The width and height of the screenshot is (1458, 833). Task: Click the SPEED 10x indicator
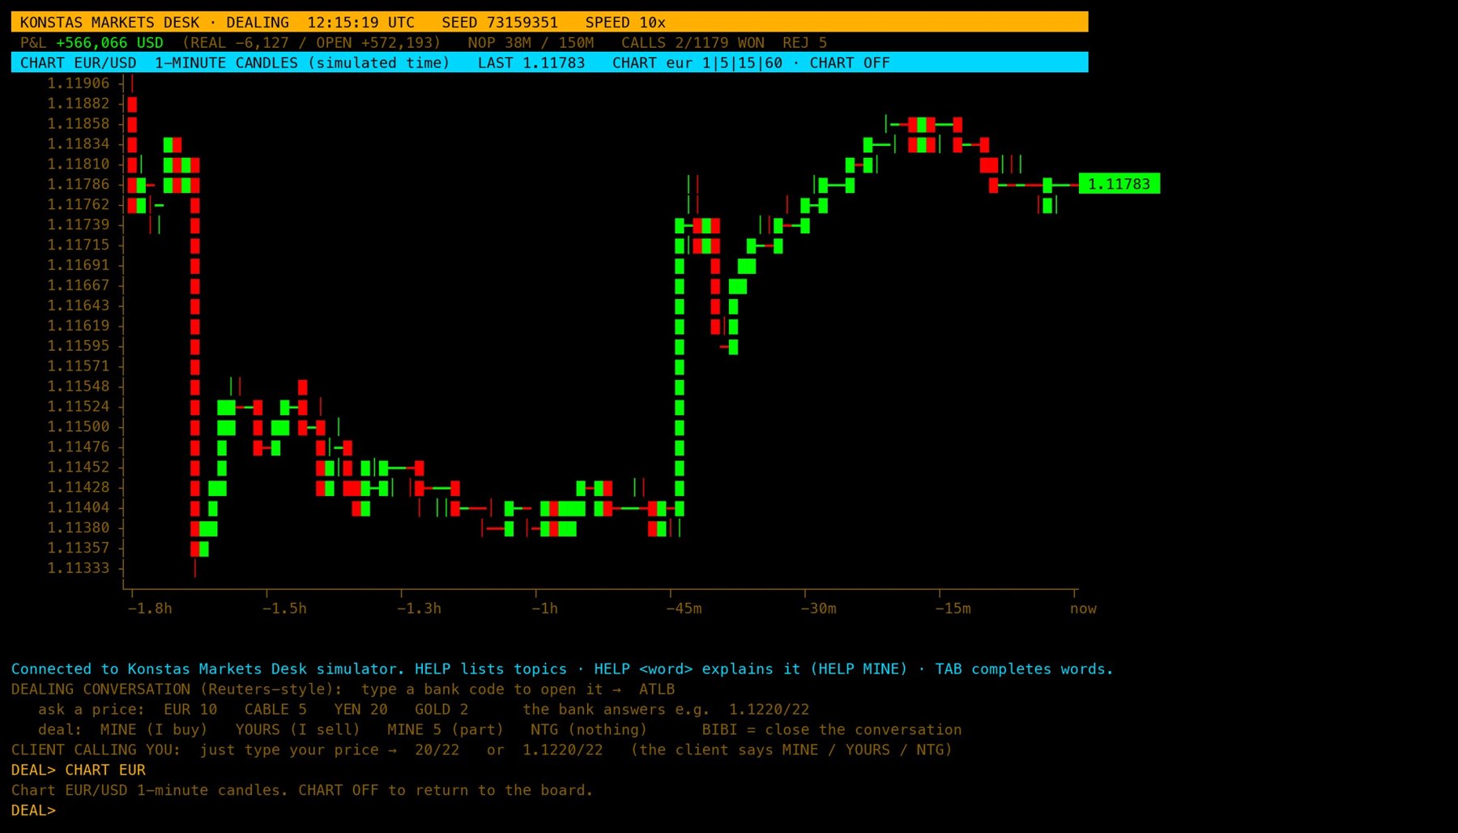point(625,23)
